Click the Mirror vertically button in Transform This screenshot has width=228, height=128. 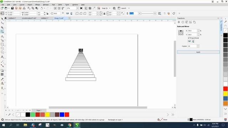click(x=193, y=41)
